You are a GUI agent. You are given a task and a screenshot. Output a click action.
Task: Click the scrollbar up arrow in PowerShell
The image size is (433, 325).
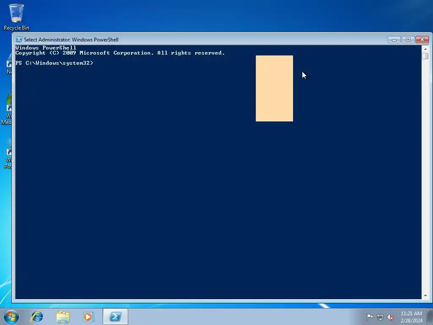(x=425, y=49)
